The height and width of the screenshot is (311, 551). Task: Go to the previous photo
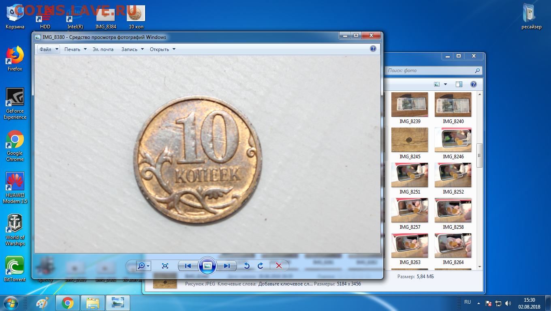point(188,266)
